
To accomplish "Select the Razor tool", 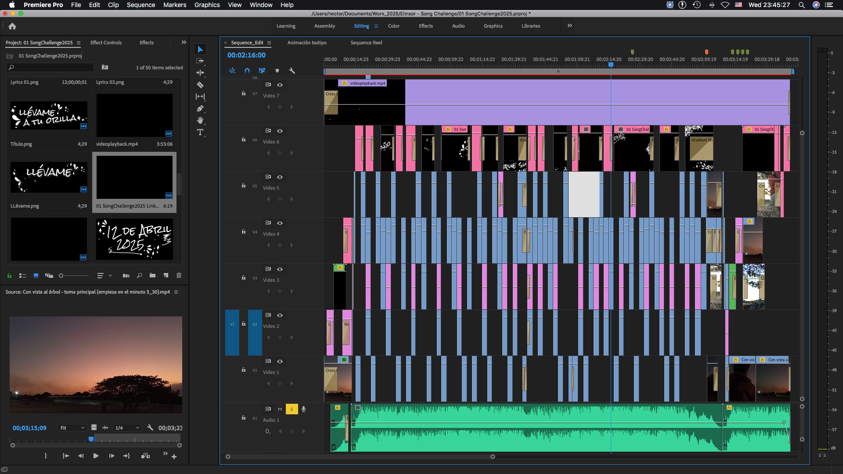I will [200, 85].
